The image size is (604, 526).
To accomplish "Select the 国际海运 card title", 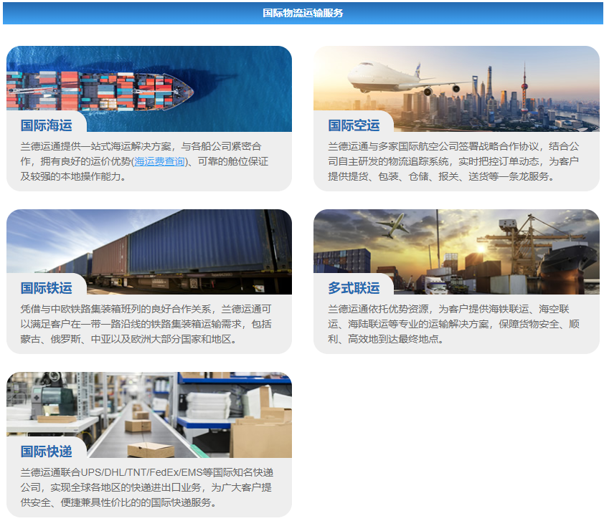I will coord(47,125).
